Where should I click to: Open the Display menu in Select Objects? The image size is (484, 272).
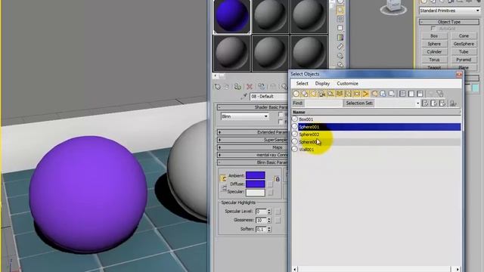(x=322, y=84)
